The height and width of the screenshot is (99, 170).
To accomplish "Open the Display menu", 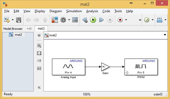I will tap(40, 11).
